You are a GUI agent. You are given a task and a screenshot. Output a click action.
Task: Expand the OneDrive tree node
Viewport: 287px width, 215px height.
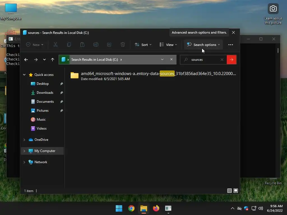[x=24, y=140]
